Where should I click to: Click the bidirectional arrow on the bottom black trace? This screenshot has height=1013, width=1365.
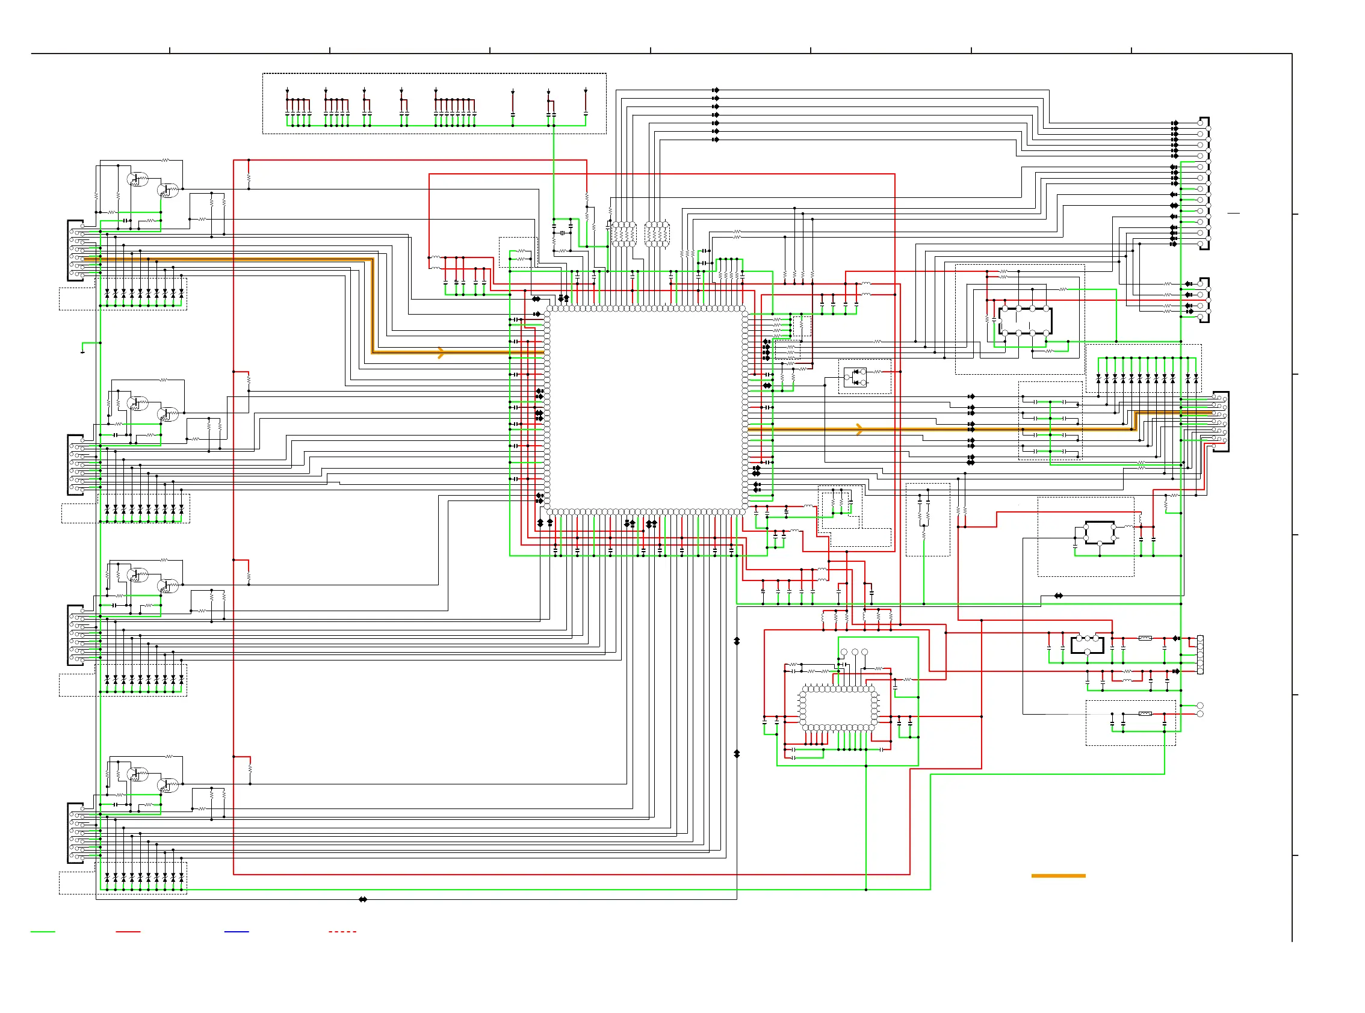point(362,899)
